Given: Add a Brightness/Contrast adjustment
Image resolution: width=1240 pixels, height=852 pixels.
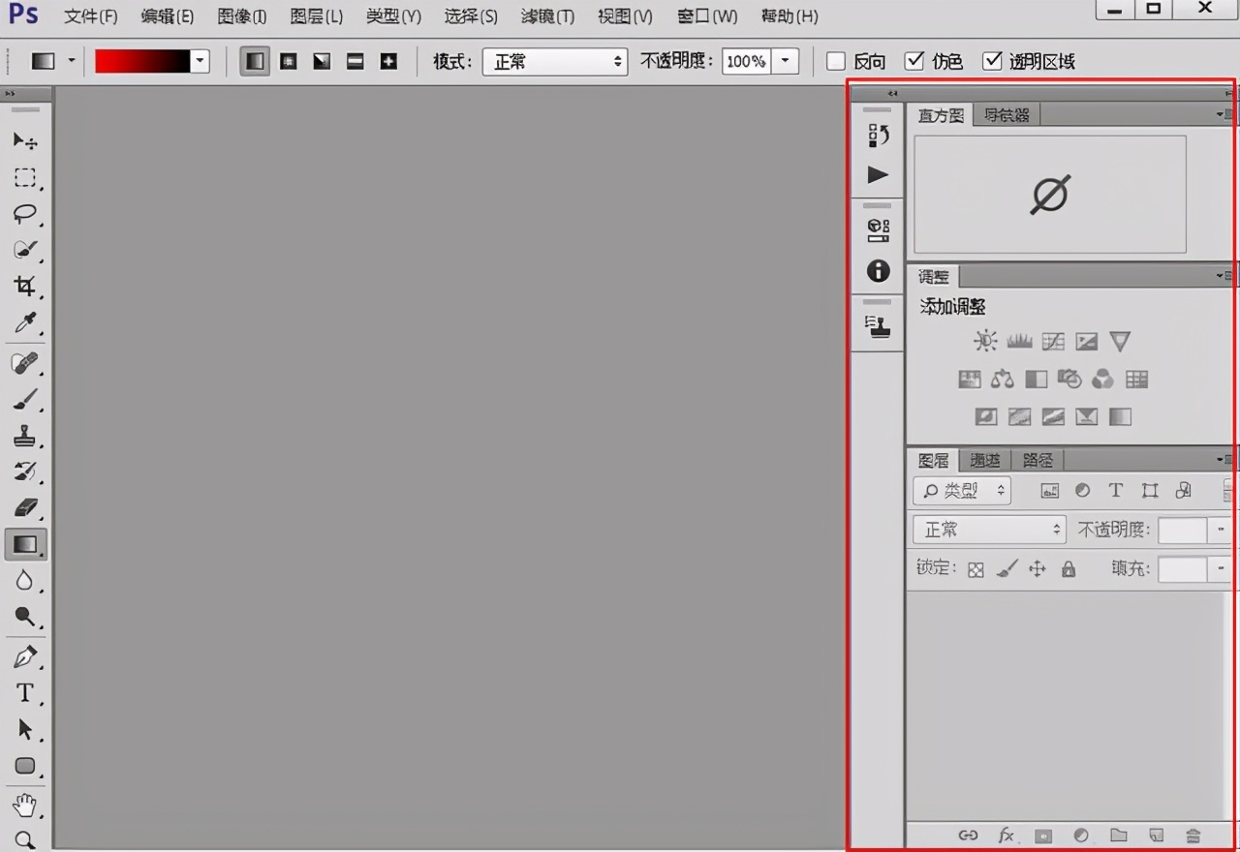Looking at the screenshot, I should [x=985, y=341].
